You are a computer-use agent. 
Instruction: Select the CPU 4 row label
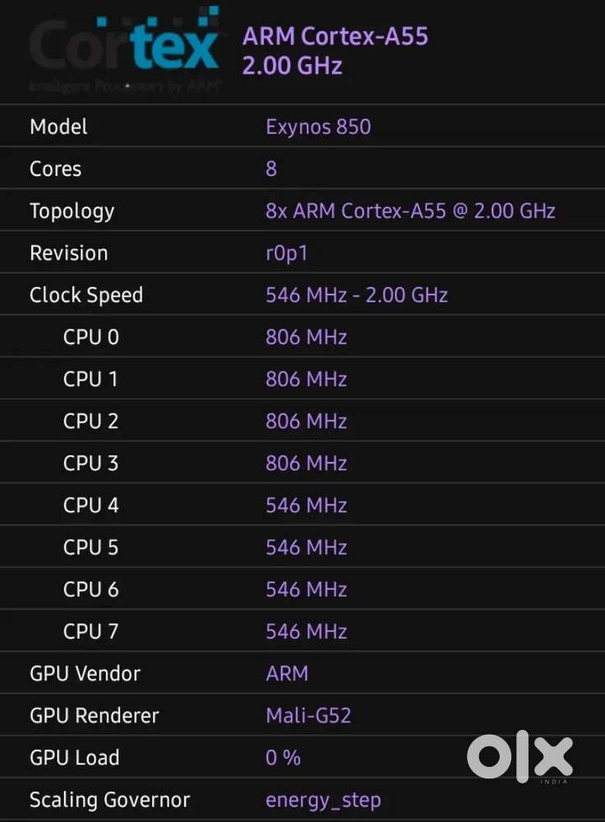pos(90,506)
